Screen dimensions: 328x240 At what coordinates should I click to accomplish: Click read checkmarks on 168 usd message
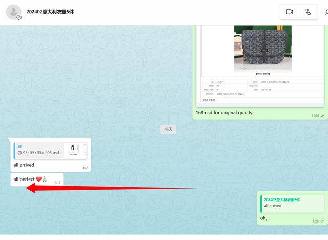click(x=323, y=116)
